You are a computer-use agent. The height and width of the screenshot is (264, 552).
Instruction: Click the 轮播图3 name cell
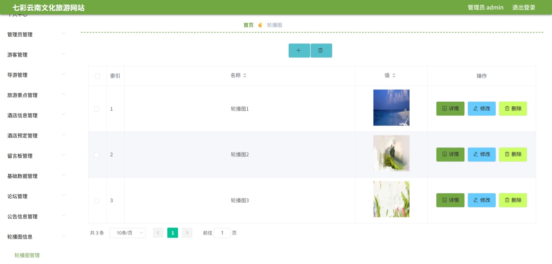tap(240, 201)
